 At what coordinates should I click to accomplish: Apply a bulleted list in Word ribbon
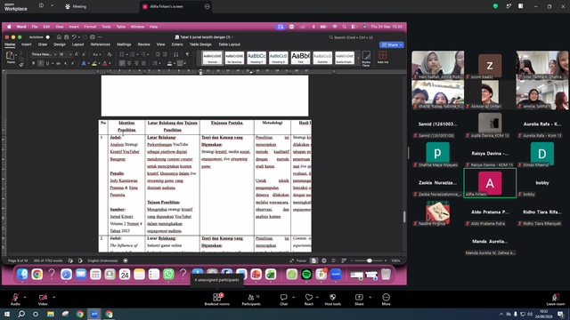click(x=122, y=54)
